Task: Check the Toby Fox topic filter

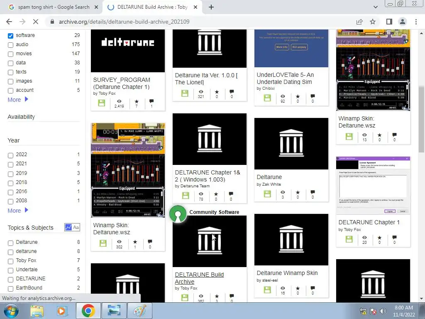Action: pos(10,261)
